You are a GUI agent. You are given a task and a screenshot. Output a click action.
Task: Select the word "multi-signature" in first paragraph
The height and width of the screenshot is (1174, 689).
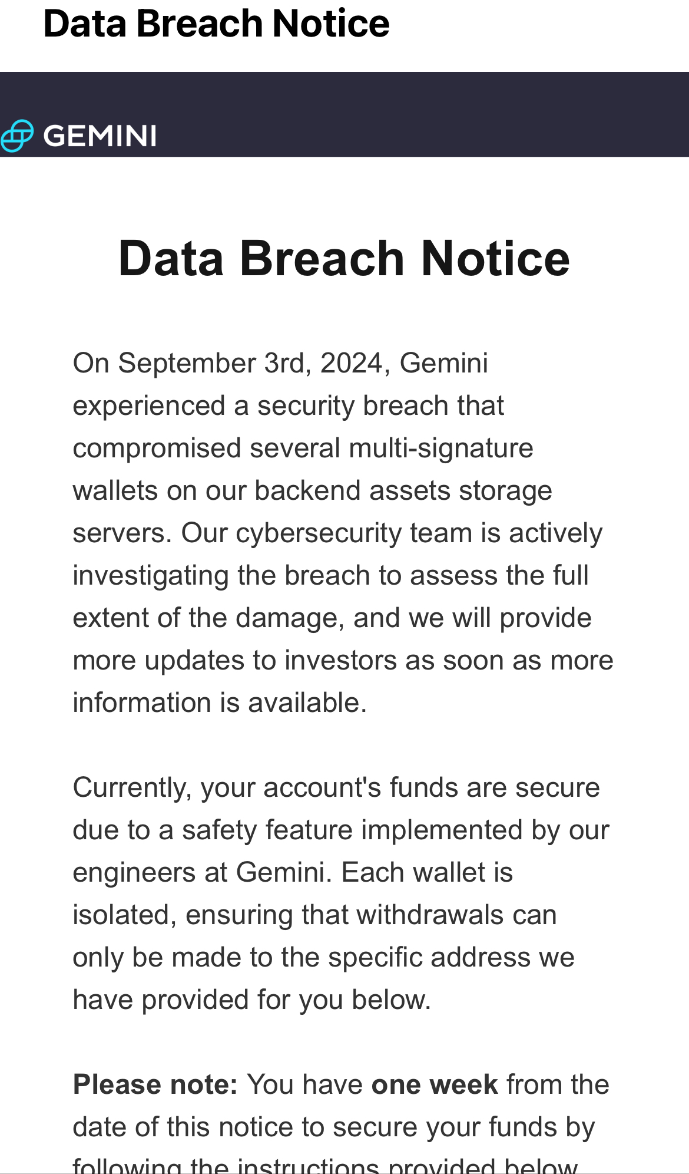click(x=441, y=448)
